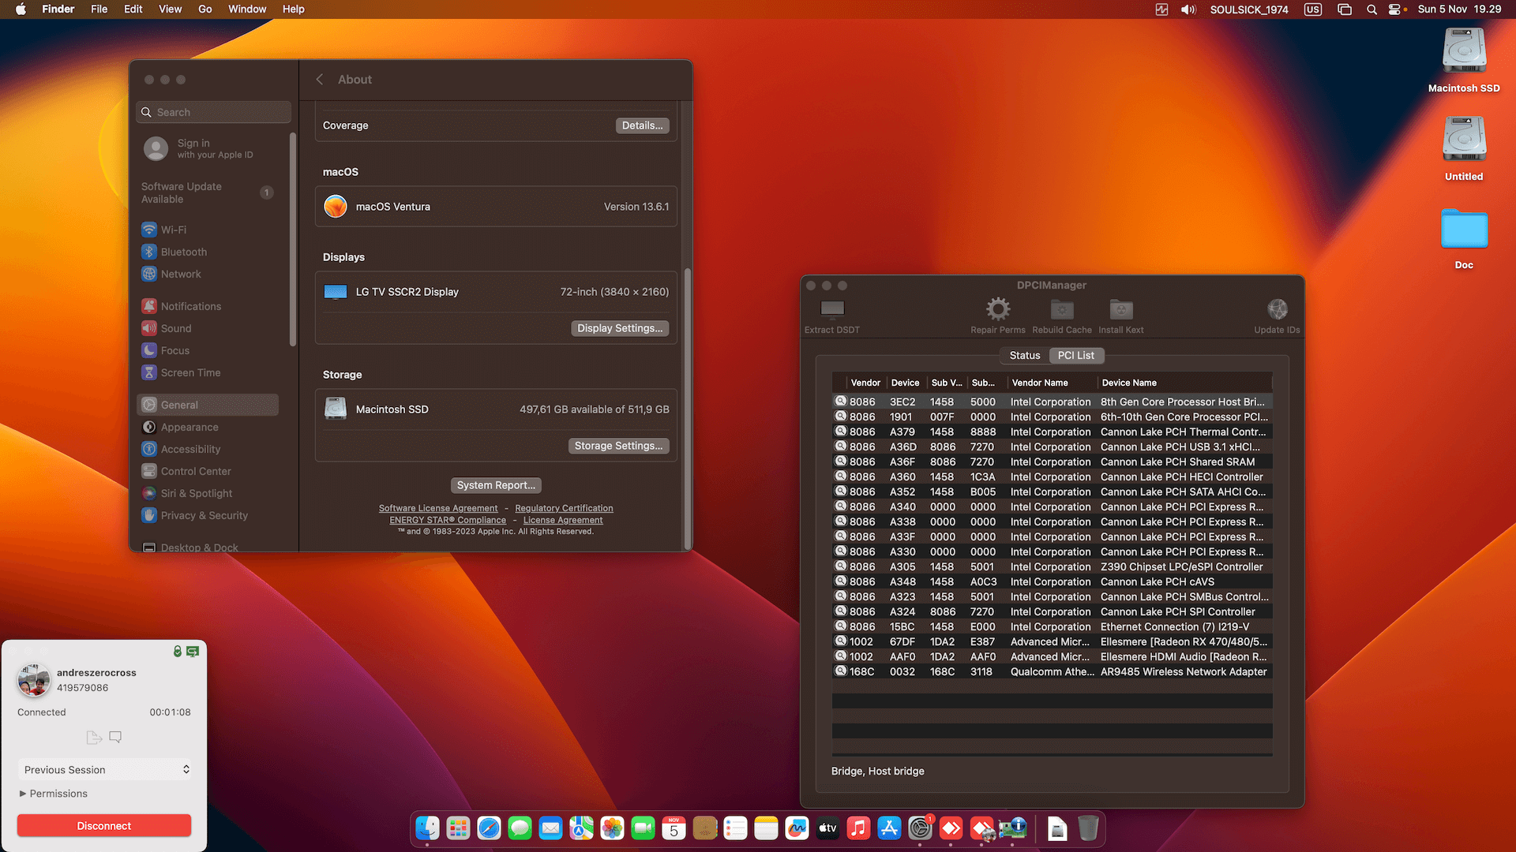Open the Macintosh SSD desktop icon

coord(1463,50)
